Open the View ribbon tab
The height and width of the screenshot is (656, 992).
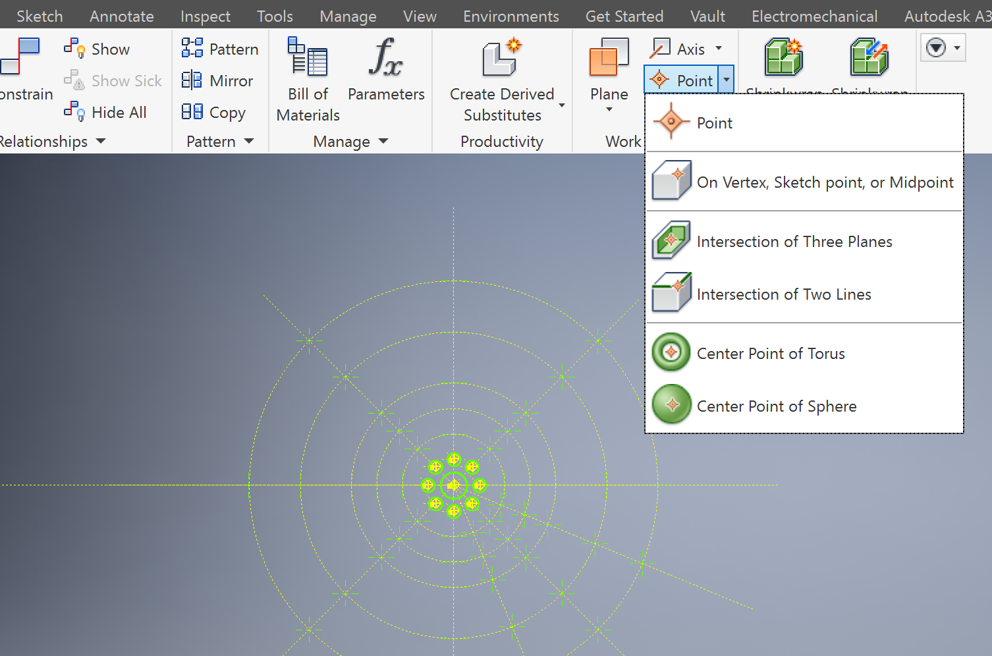(420, 16)
